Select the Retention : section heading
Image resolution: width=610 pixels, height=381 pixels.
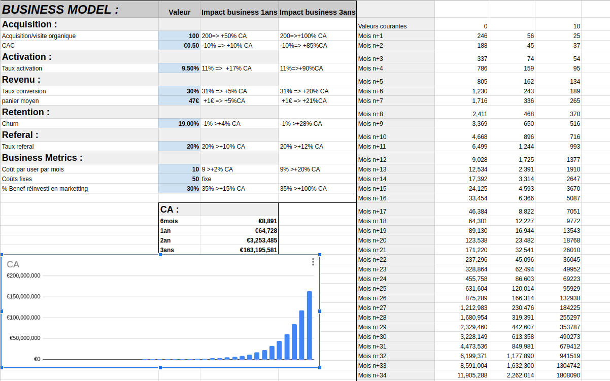pyautogui.click(x=79, y=112)
